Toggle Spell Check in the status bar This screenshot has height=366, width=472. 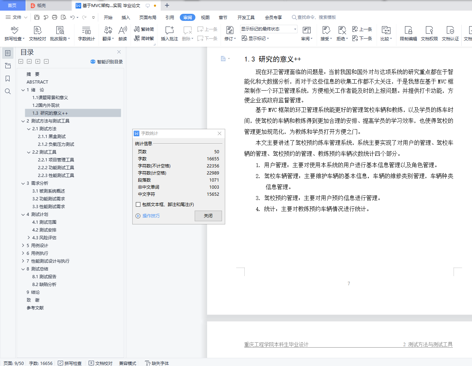(x=70, y=363)
